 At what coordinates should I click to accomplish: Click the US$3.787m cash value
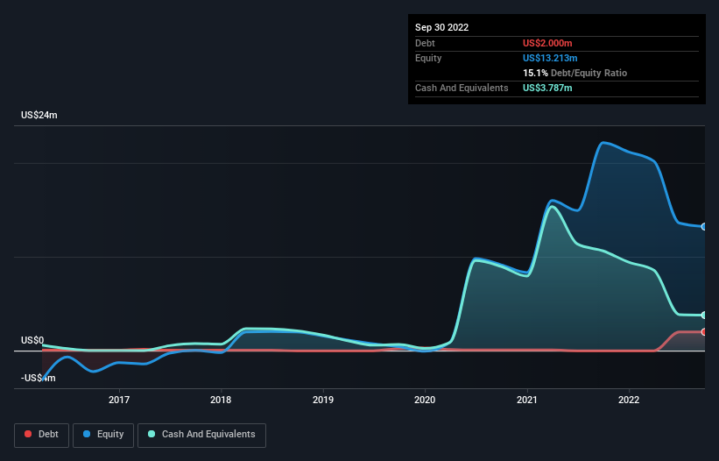click(547, 88)
